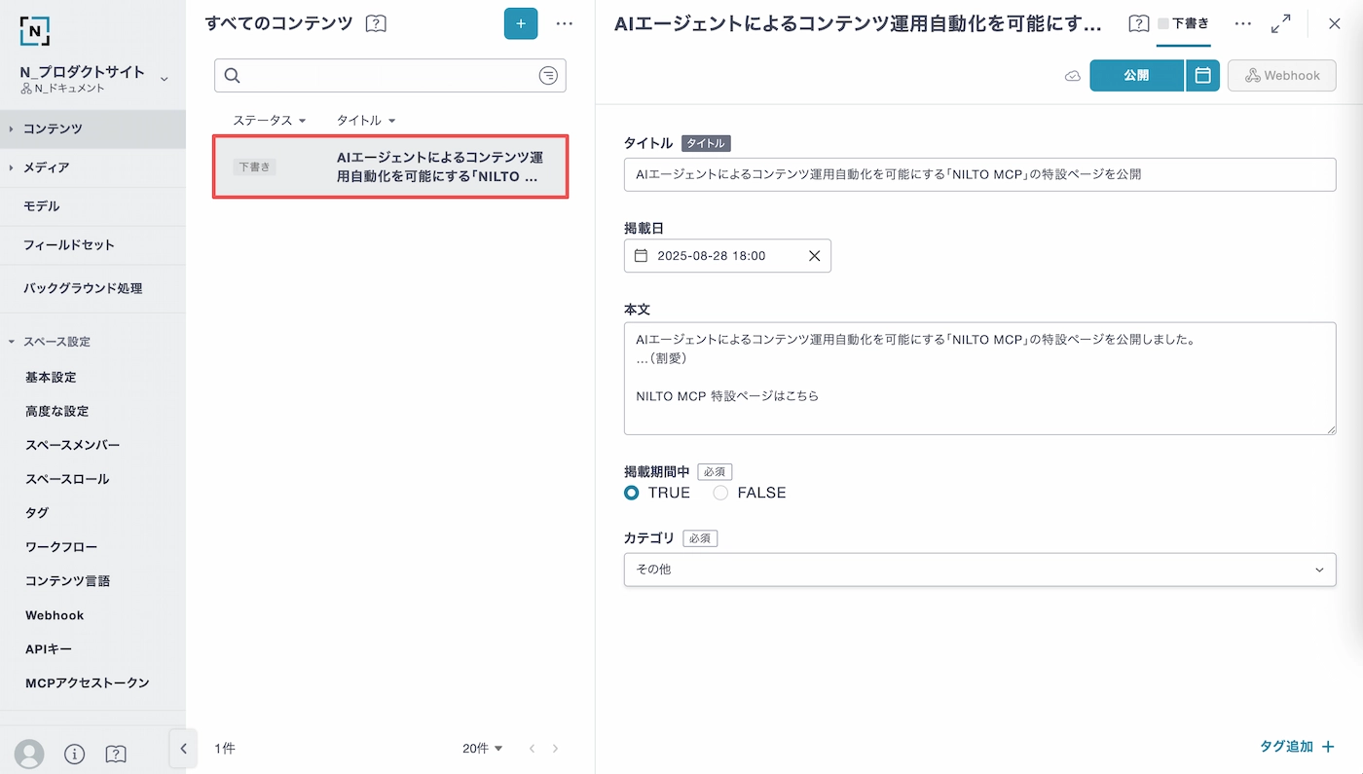Expand the editor to full screen

click(x=1281, y=23)
